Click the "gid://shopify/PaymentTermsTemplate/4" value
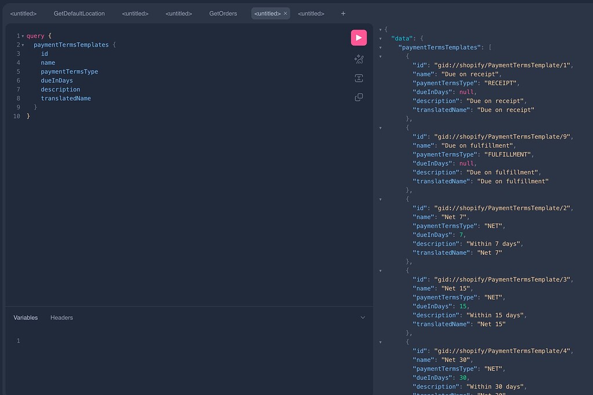The width and height of the screenshot is (593, 395). [x=502, y=351]
